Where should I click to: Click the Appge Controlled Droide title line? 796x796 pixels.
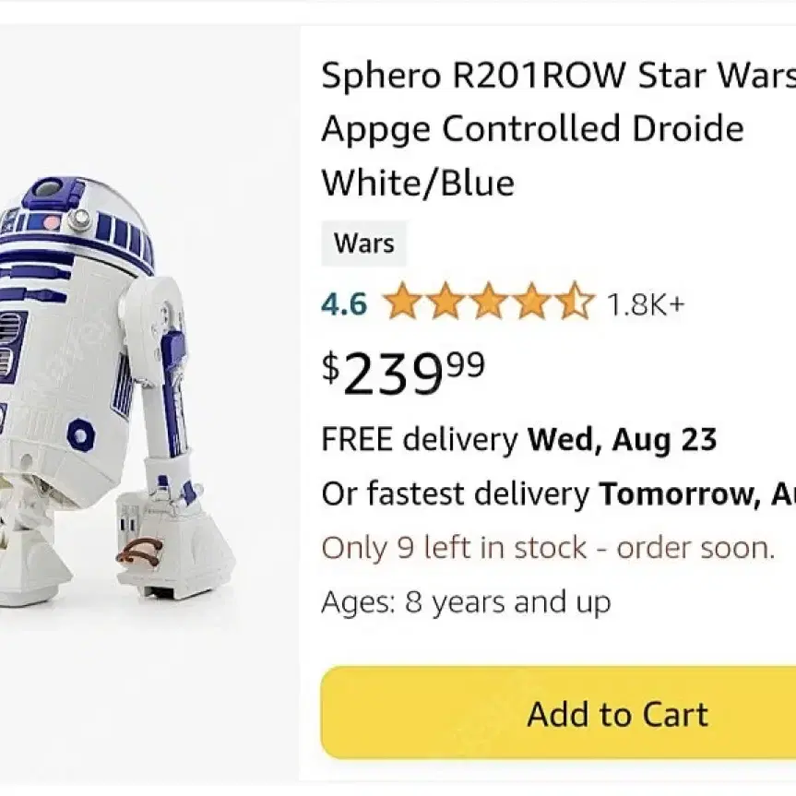(532, 129)
